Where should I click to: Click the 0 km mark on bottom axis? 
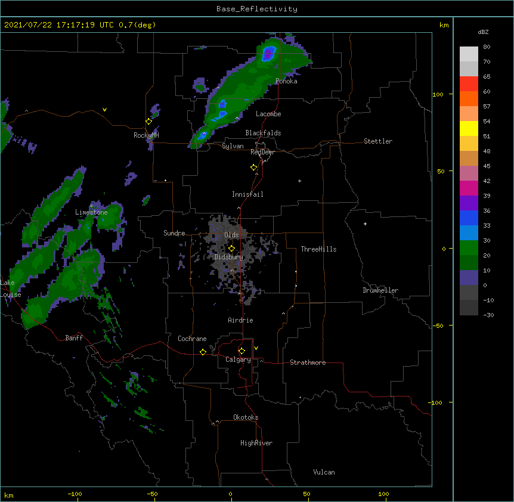230,494
